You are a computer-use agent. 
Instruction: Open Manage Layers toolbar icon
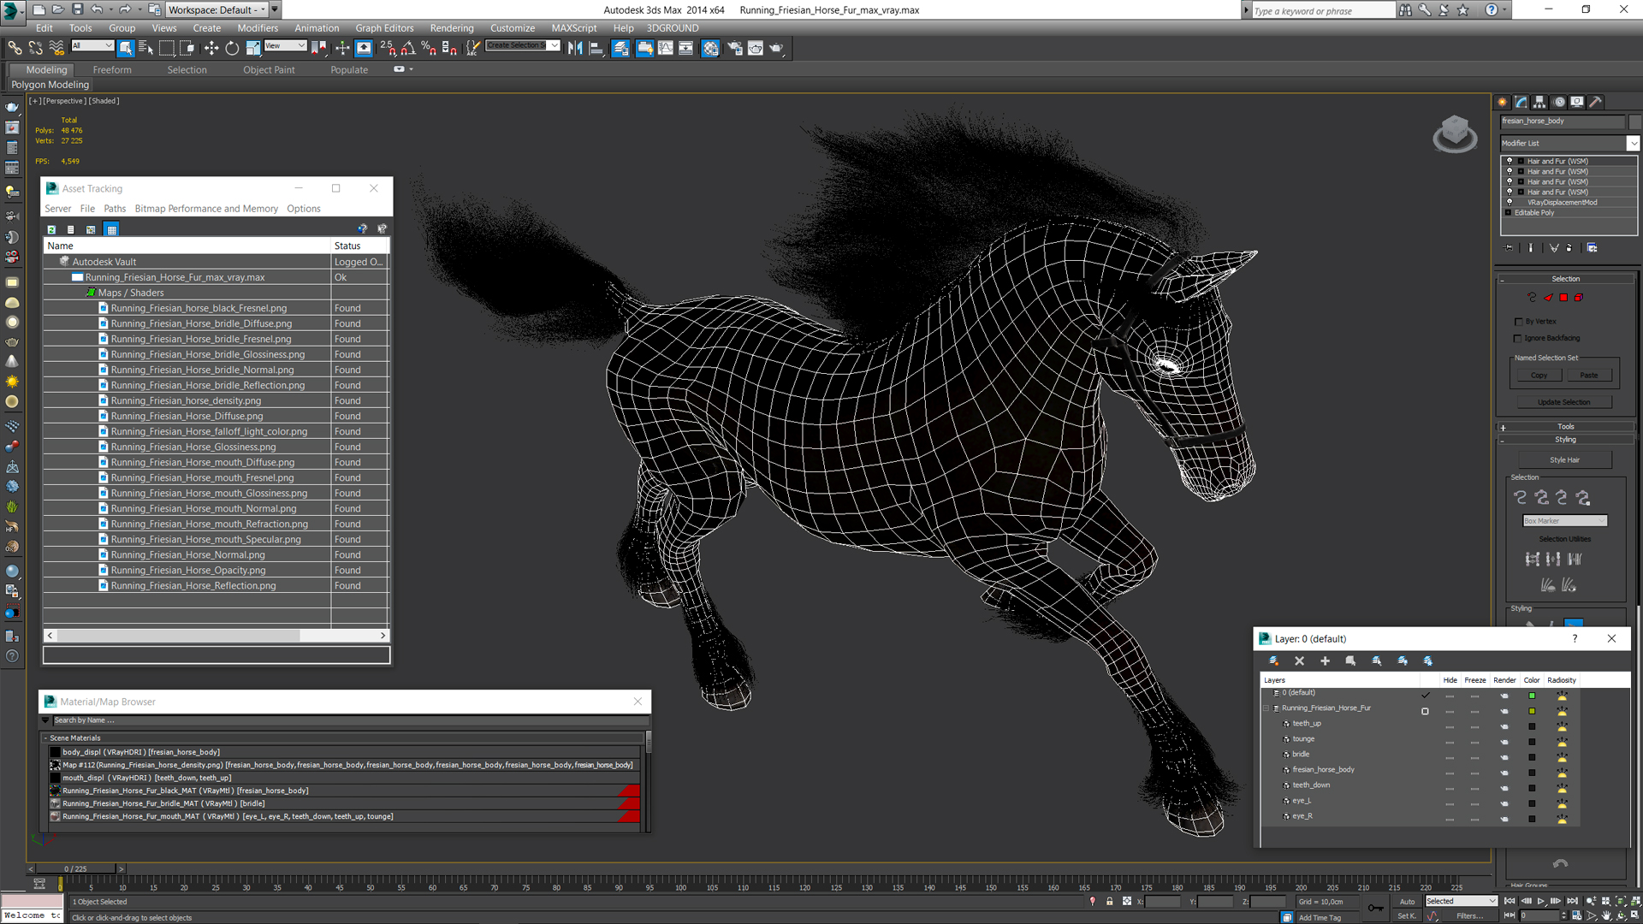coord(620,48)
